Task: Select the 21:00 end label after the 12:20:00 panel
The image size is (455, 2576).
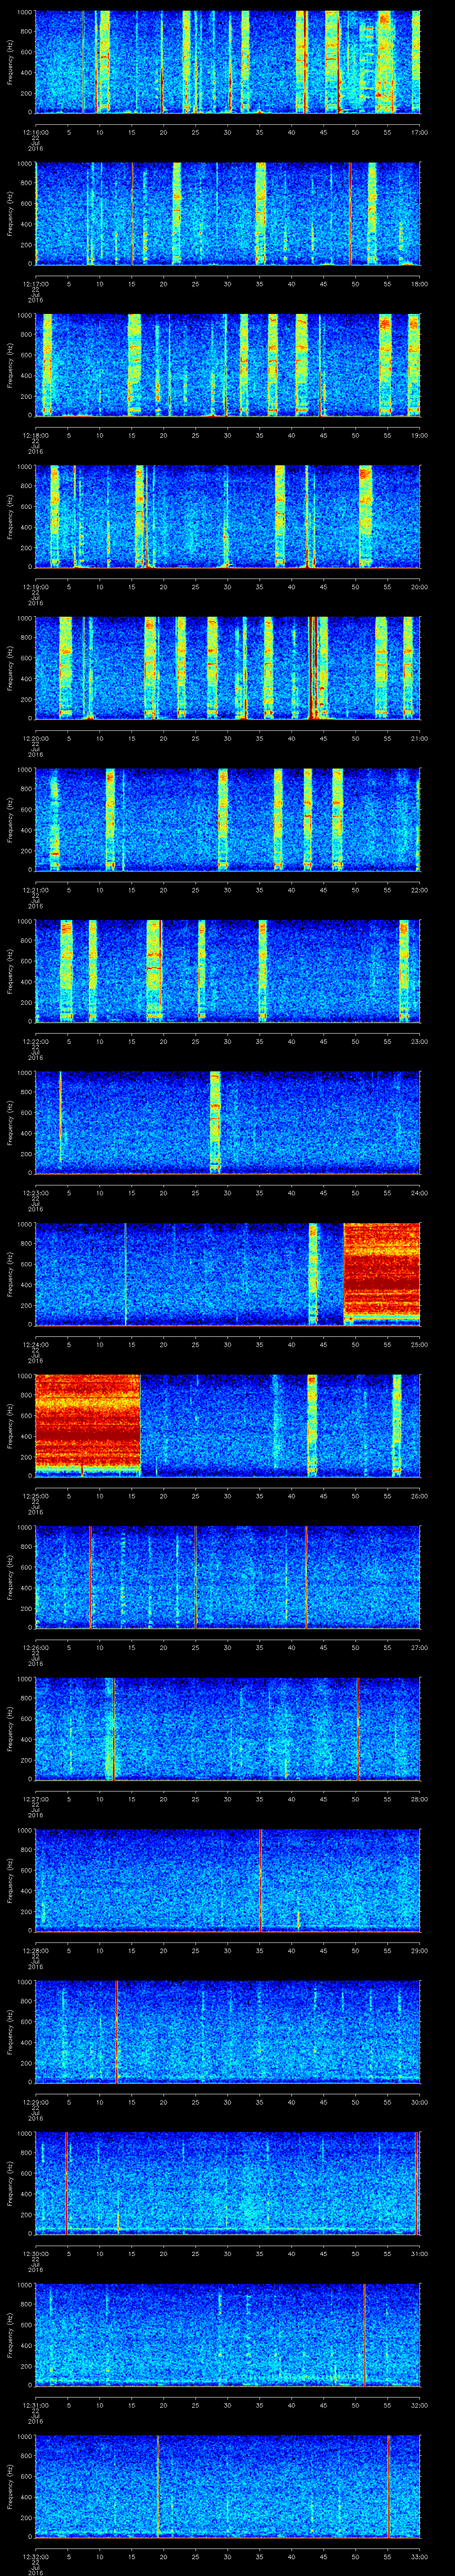Action: [419, 738]
